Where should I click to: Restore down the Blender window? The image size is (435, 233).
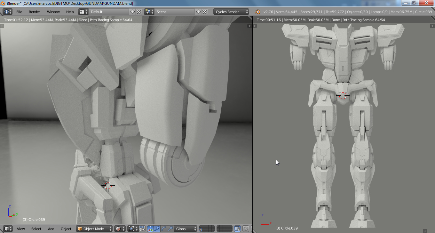[414, 3]
